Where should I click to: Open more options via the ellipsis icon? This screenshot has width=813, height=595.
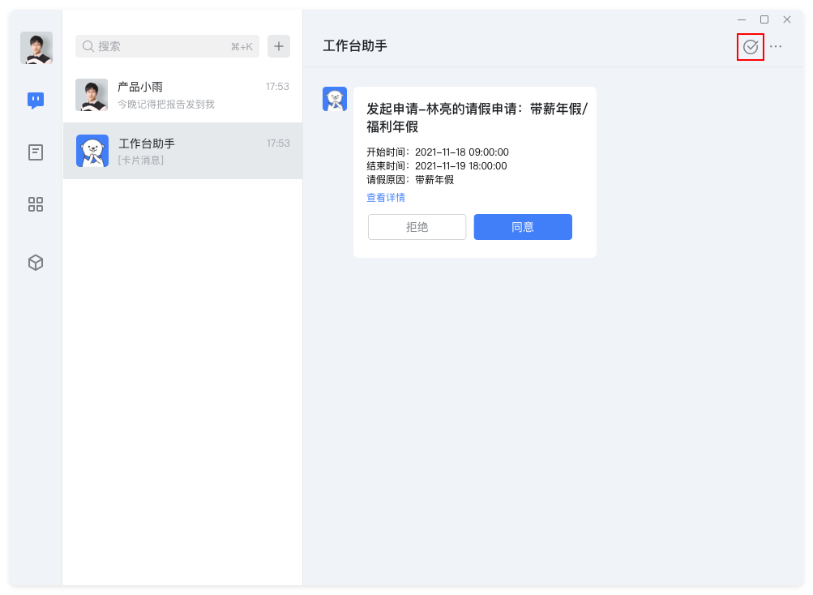coord(776,46)
